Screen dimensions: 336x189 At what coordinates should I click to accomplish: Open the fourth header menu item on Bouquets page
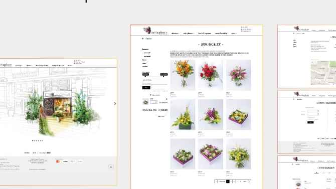[x=221, y=34]
